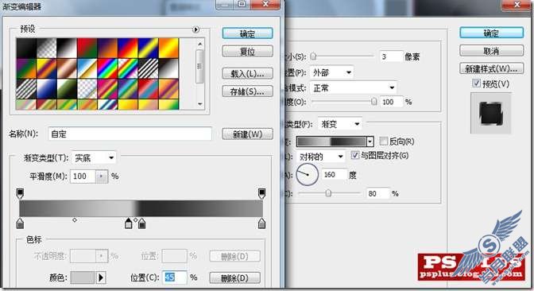Image resolution: width=534 pixels, height=291 pixels.
Task: Select the dark color stop near the gradient bar's middle
Action: coord(142,223)
